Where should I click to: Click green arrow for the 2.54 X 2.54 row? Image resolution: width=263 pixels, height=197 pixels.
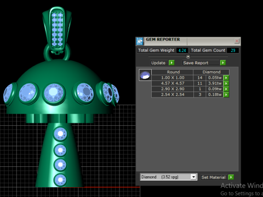226,95
